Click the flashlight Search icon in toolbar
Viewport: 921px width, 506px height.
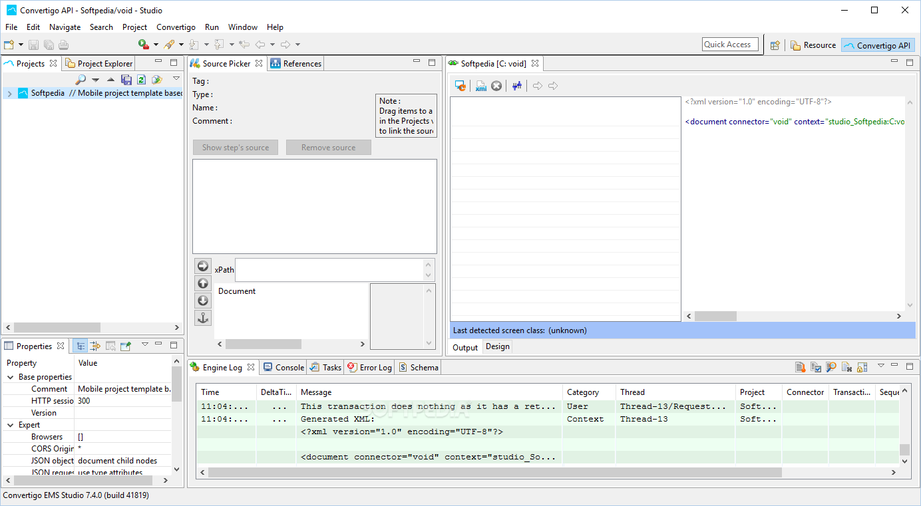click(x=170, y=45)
